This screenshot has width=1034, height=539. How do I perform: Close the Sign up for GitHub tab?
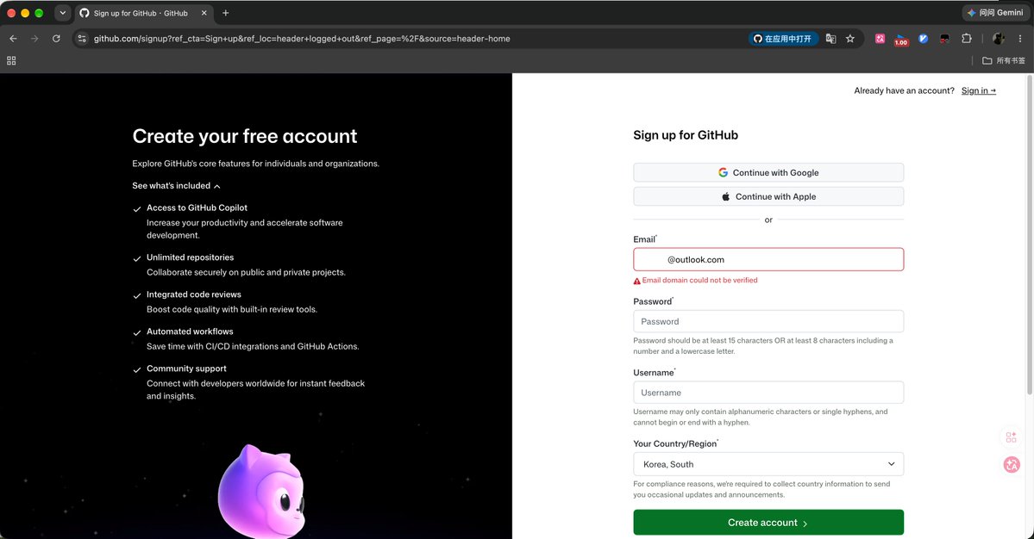click(204, 13)
